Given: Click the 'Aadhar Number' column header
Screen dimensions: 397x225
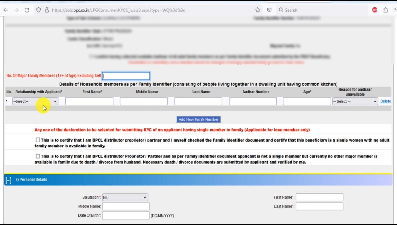Looking at the screenshot, I should pos(256,92).
